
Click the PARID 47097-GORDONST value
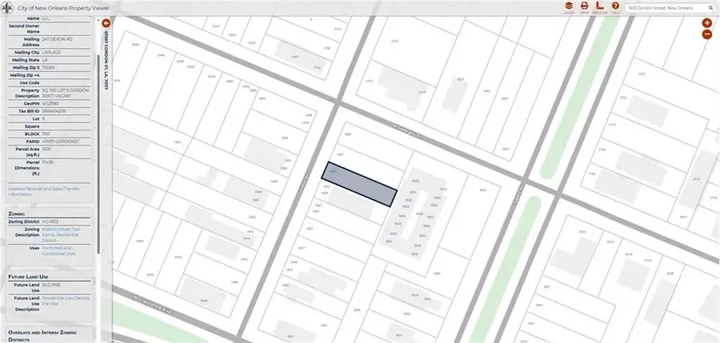[61, 142]
